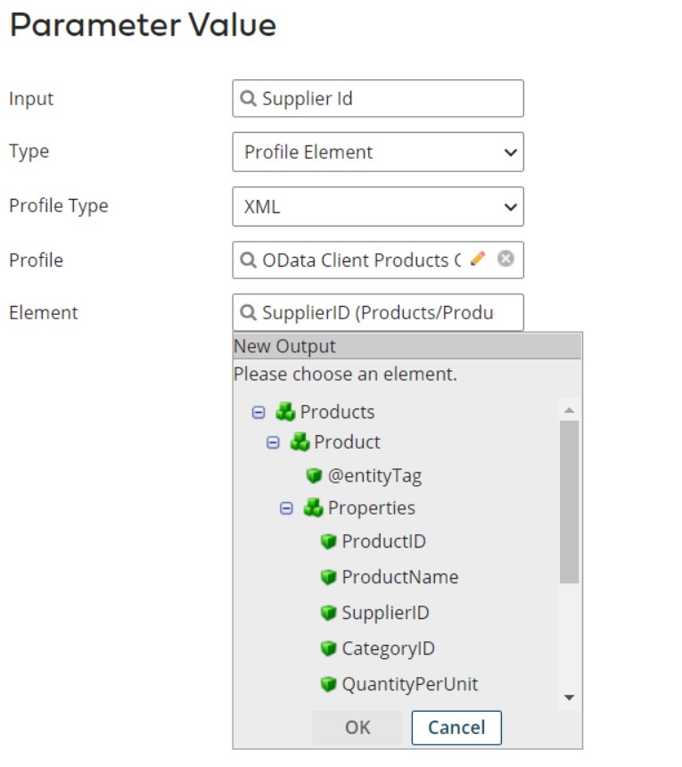The image size is (682, 767).
Task: Click the Products root node icon
Action: (285, 412)
